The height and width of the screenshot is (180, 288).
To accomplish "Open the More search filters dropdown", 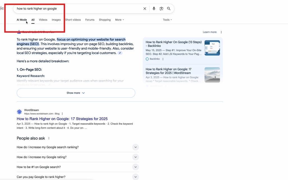I will [119, 20].
